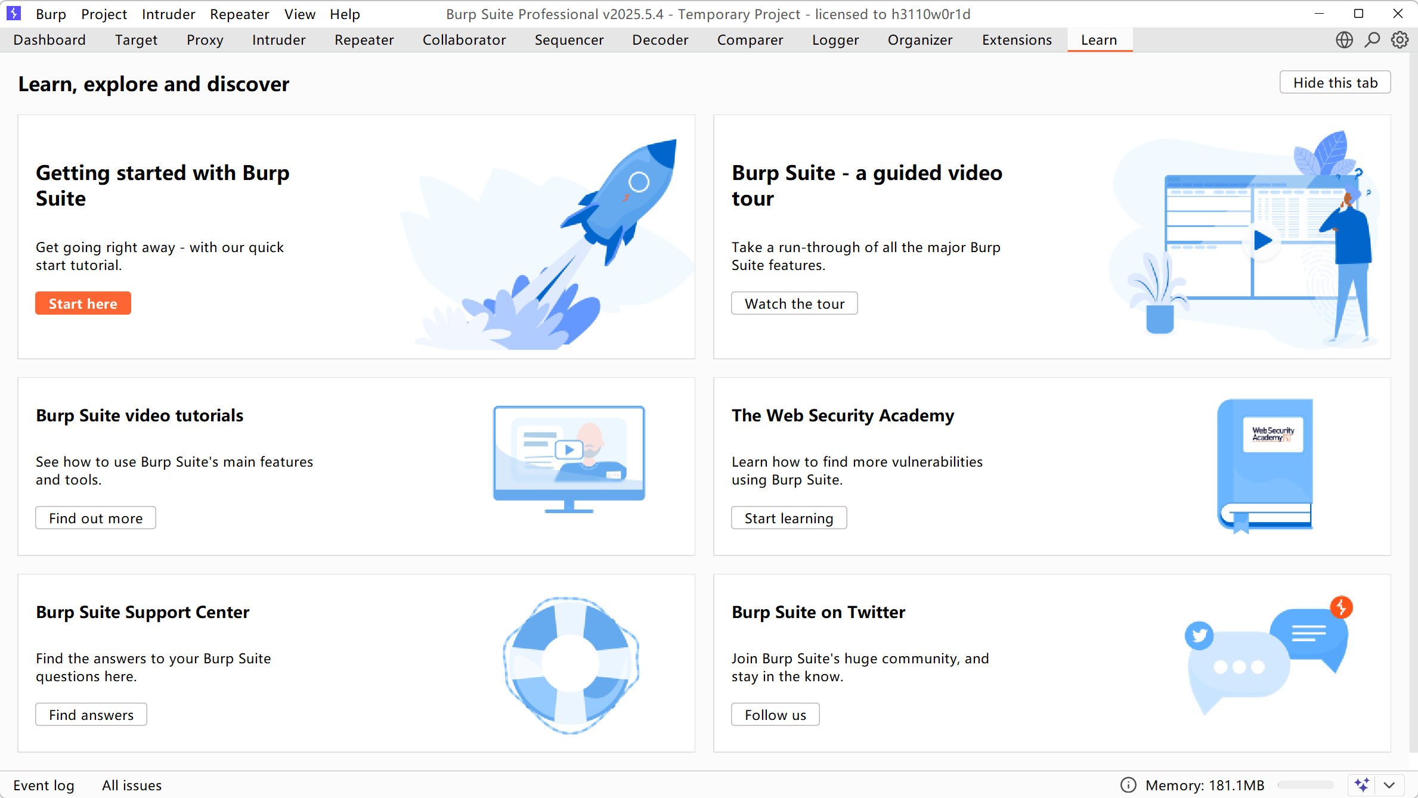This screenshot has width=1418, height=798.
Task: Play the guided video tour illustration
Action: point(1262,241)
